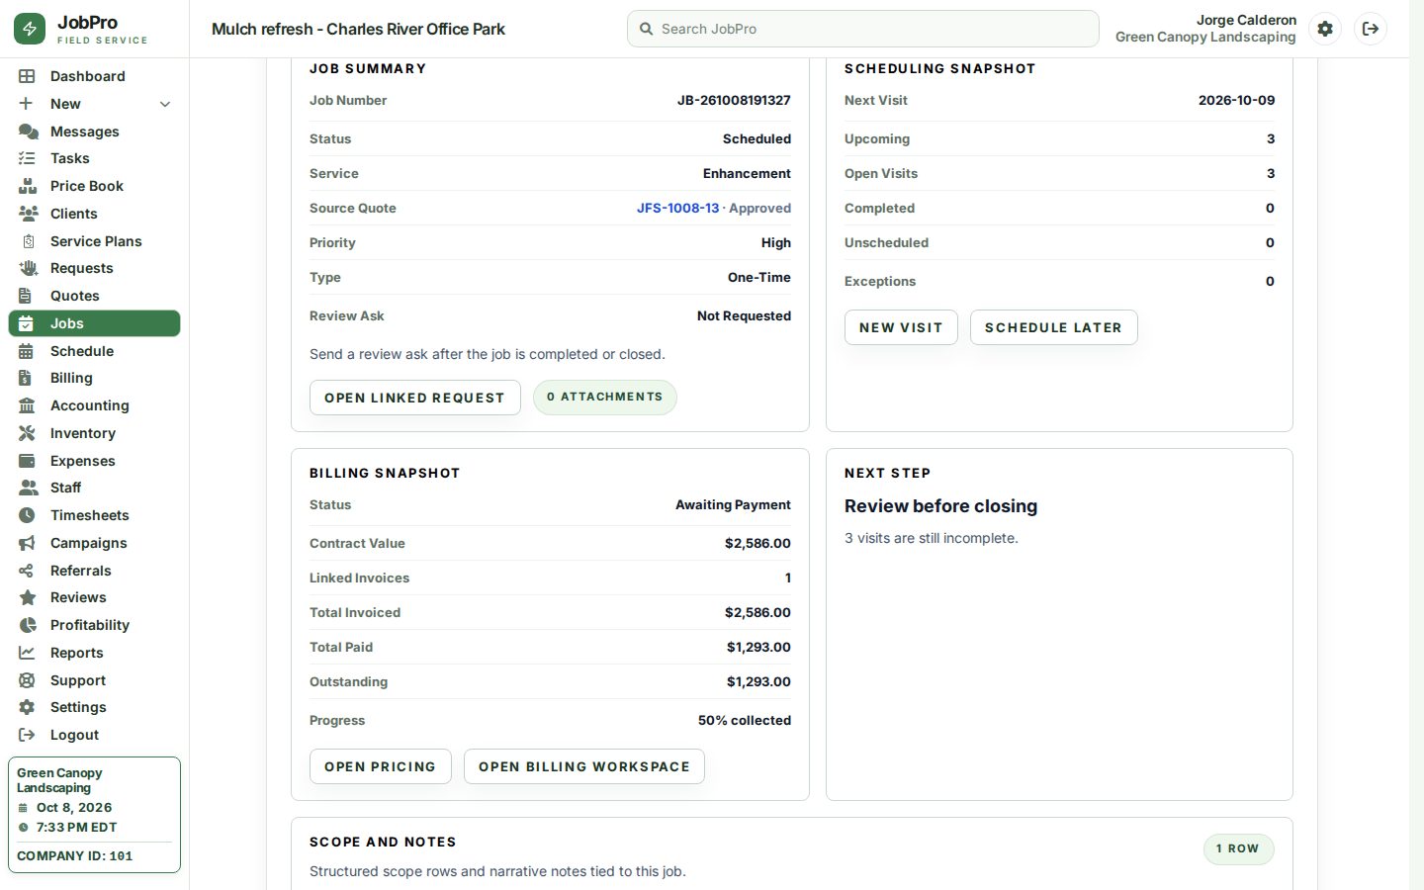Click the Dashboard grid icon in sidebar
Viewport: 1424px width, 890px height.
click(x=27, y=76)
